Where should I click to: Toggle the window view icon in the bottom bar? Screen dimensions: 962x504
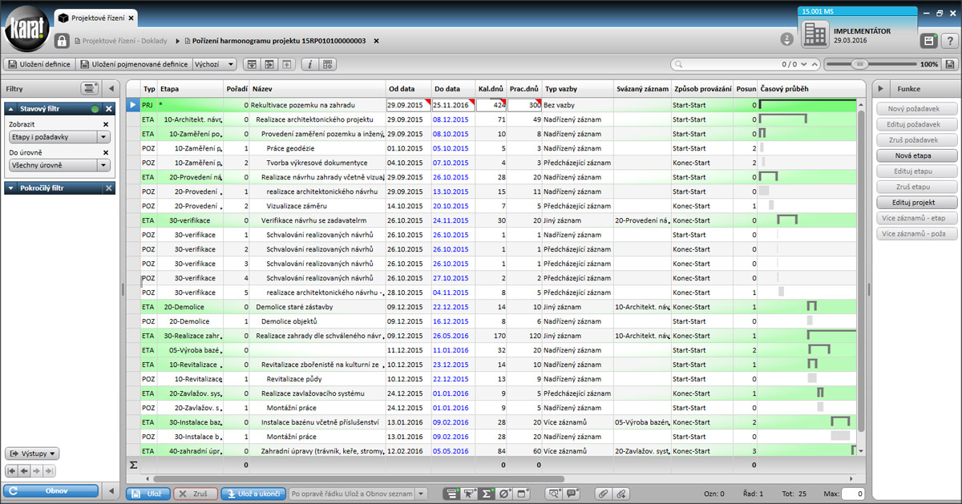[x=520, y=494]
